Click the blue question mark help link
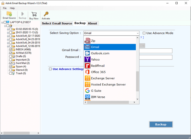The image size is (191, 139). (x=142, y=37)
